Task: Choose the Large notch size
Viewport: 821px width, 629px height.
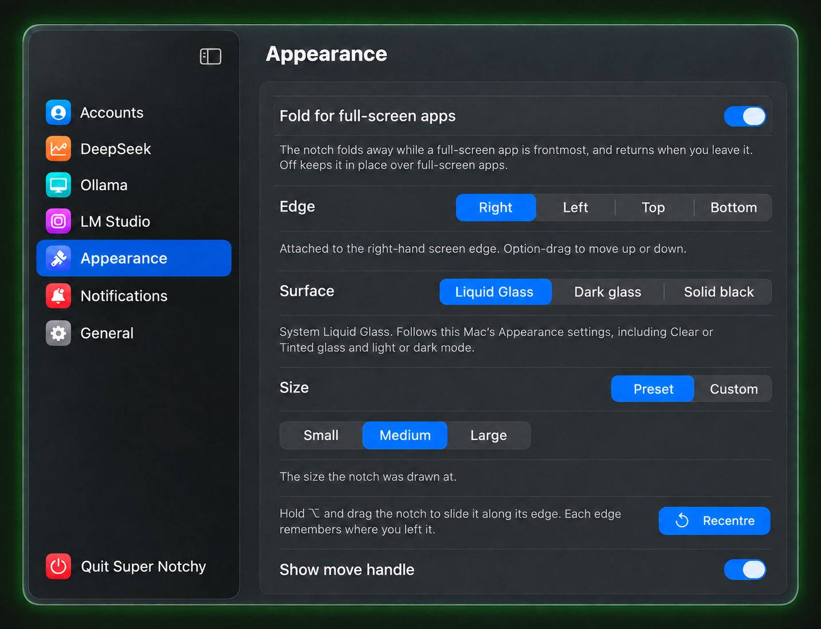Action: tap(489, 435)
